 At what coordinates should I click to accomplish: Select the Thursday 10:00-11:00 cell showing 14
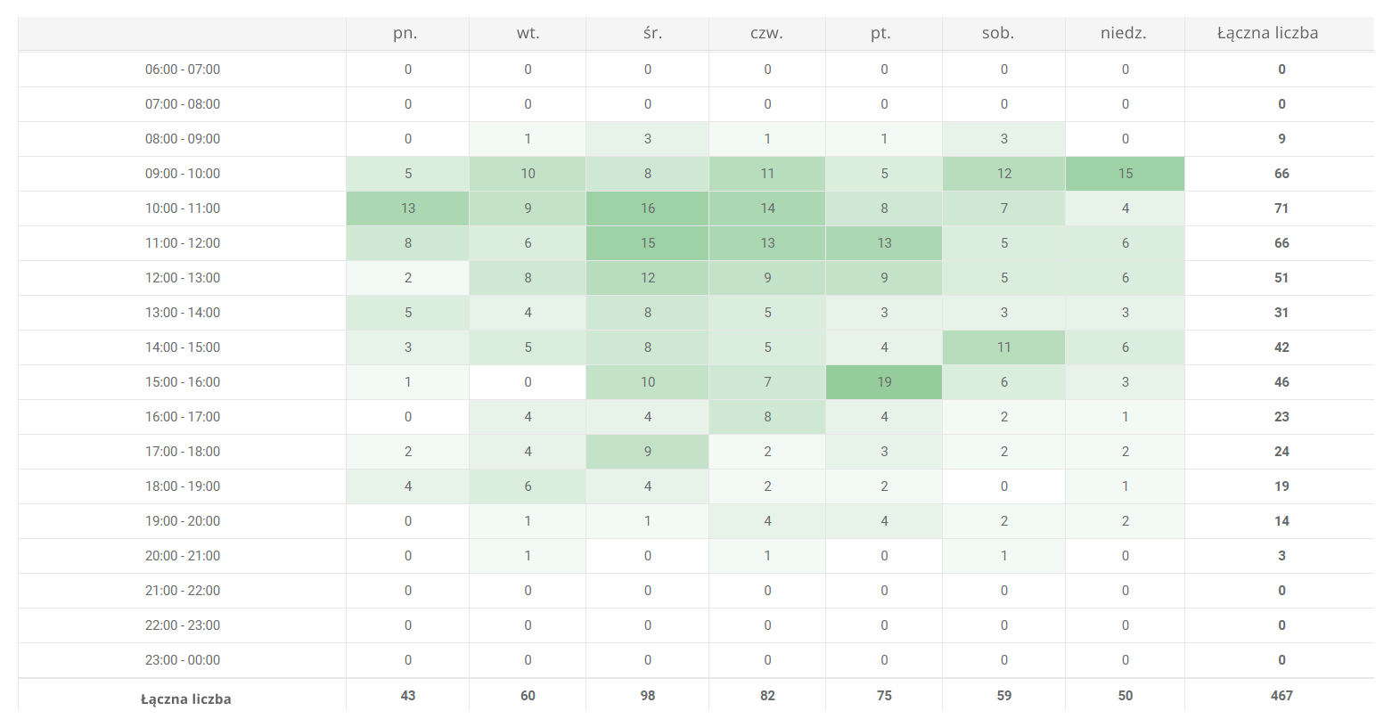tap(767, 208)
